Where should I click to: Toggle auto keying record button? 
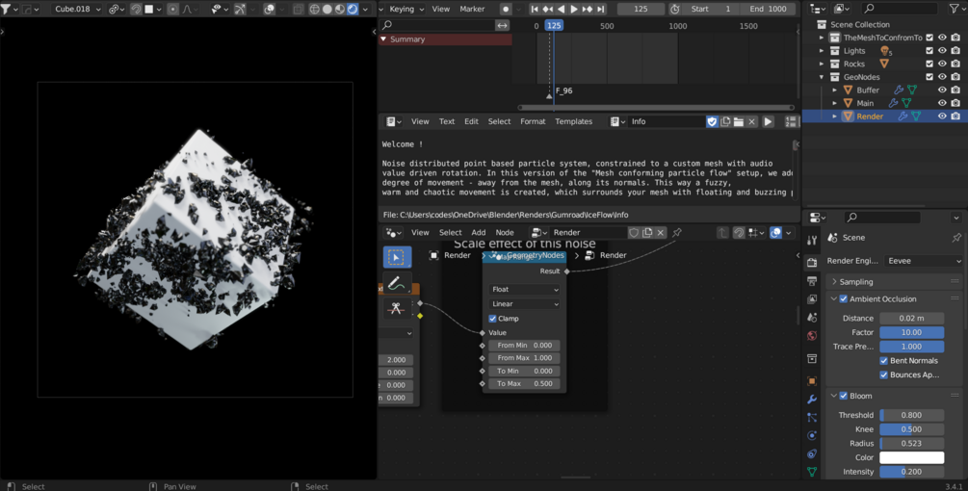tap(506, 10)
